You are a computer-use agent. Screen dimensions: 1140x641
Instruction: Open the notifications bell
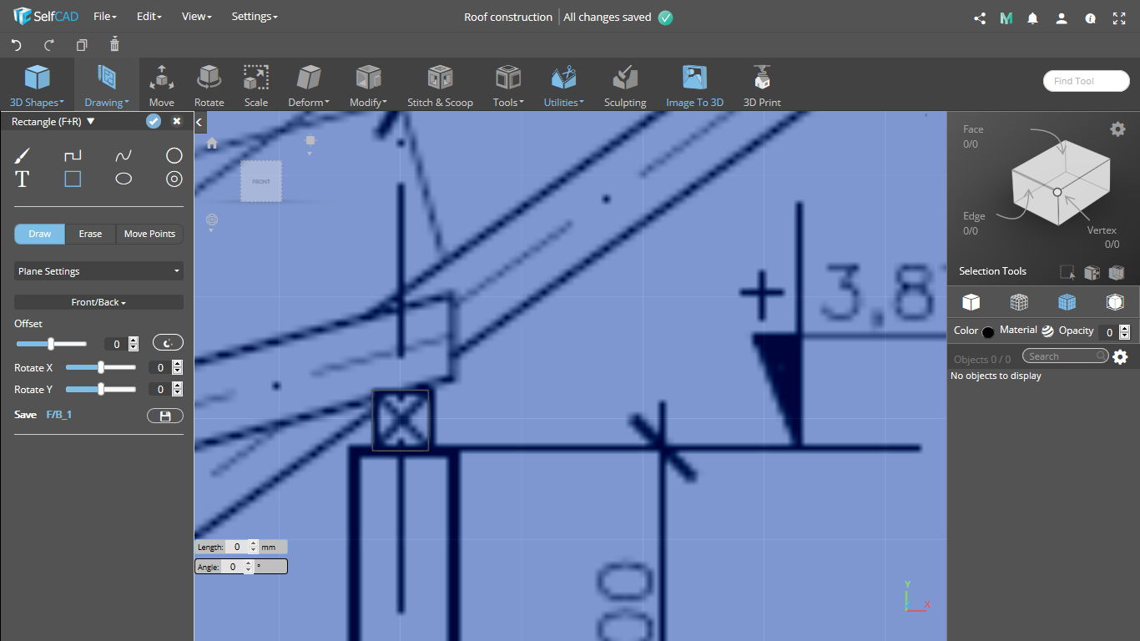coord(1033,18)
